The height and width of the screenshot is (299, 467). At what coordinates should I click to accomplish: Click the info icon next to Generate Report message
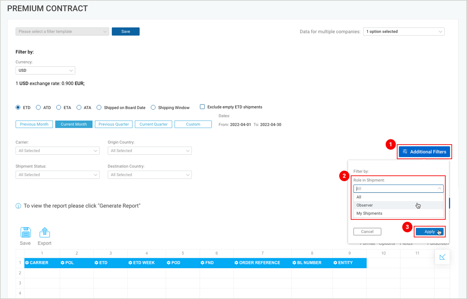pos(18,206)
